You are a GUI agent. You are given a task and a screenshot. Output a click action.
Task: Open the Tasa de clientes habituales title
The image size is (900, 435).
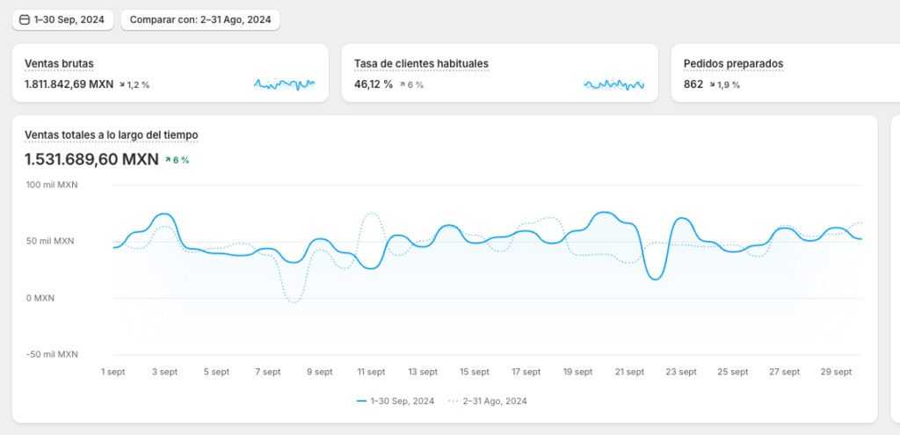click(x=421, y=64)
